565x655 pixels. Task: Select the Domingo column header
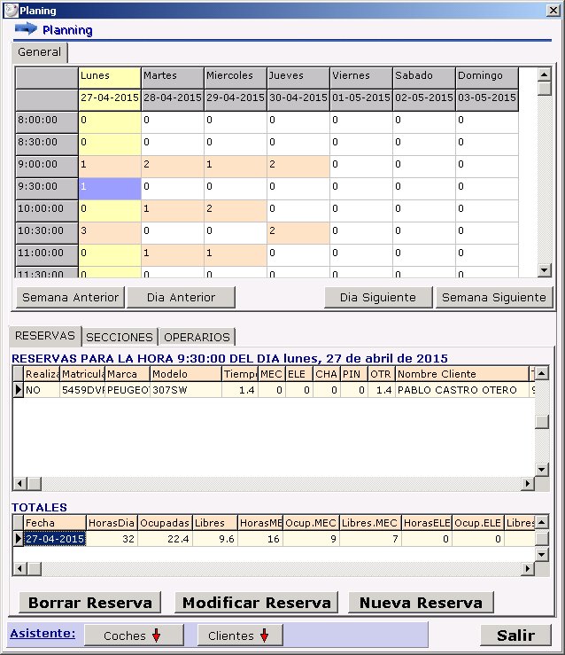487,77
